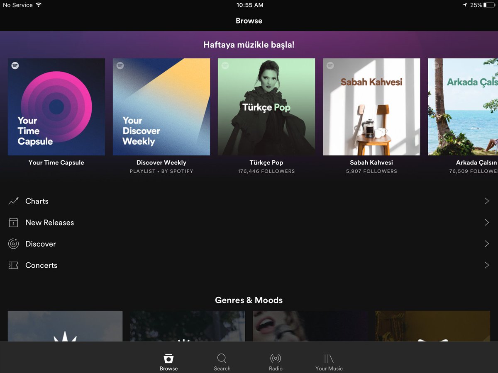The height and width of the screenshot is (373, 498).
Task: Open Your Time Capsule playlist cover
Action: pos(56,107)
